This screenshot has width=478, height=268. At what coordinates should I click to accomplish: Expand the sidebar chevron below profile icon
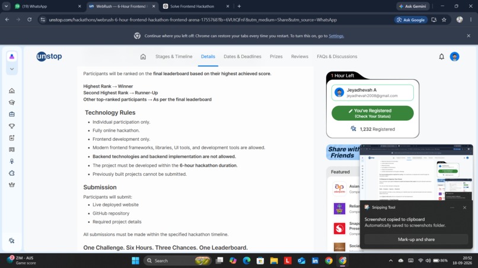pos(12,69)
